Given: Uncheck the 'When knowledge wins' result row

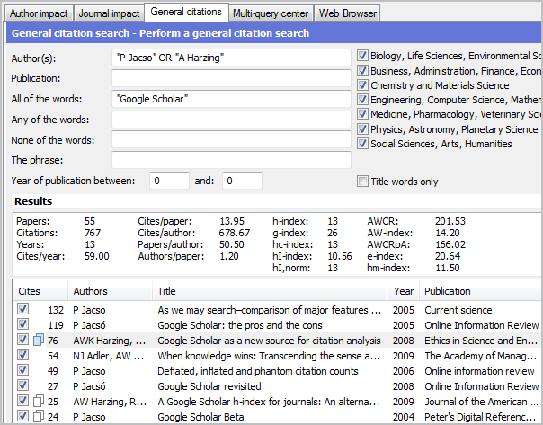Looking at the screenshot, I should click(22, 355).
